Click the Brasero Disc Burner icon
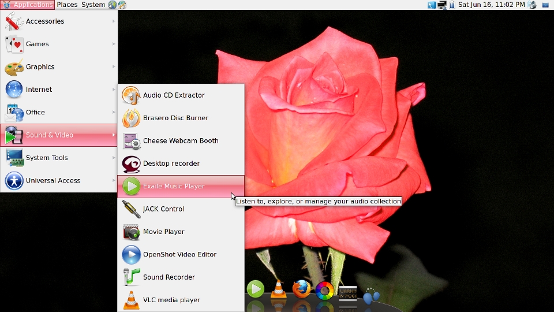Screen dimensions: 554x312 [132, 118]
